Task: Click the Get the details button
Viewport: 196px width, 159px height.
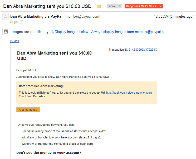Action: (x=28, y=110)
